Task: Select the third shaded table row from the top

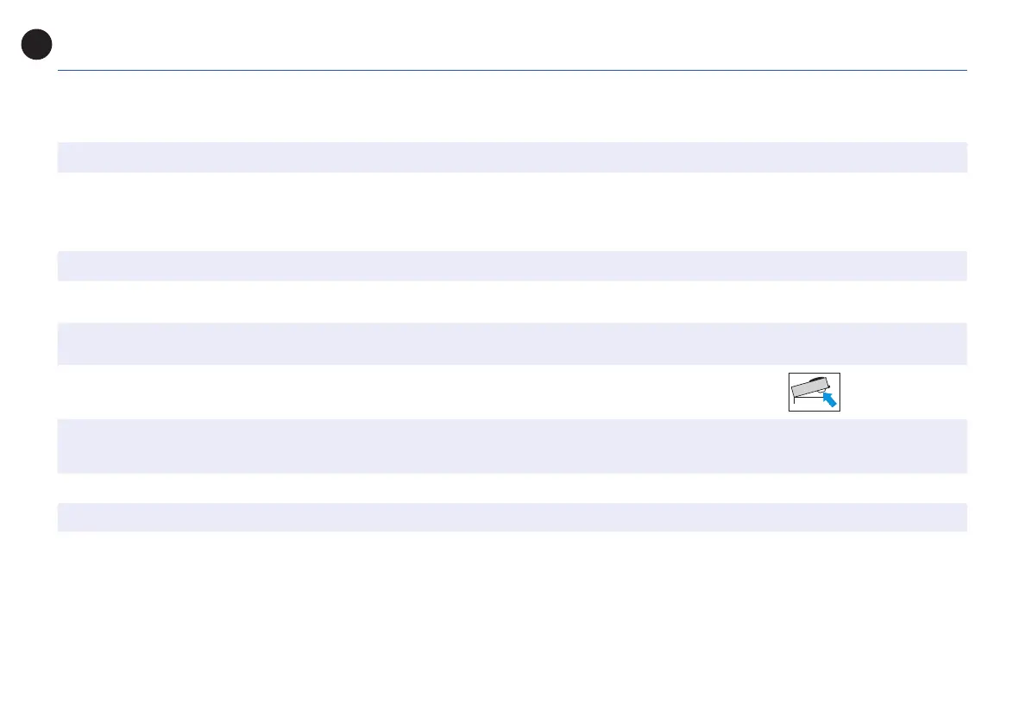Action: 512,343
